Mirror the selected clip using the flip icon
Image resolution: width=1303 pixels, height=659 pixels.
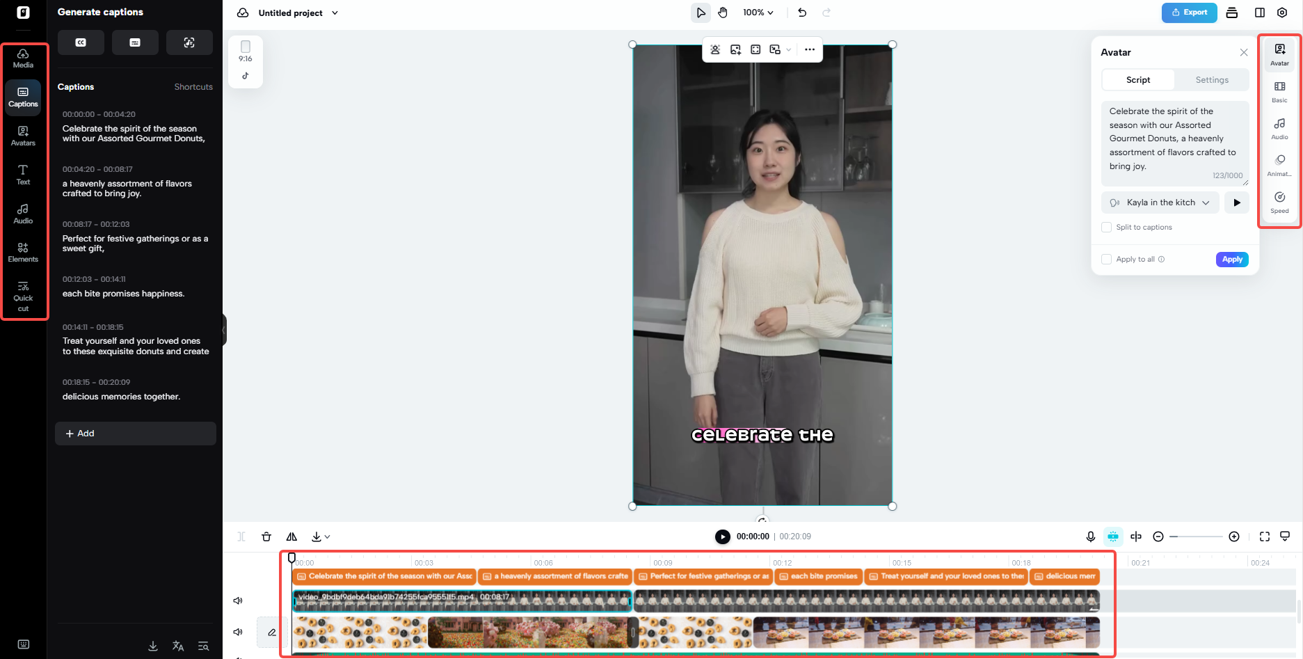pos(291,536)
